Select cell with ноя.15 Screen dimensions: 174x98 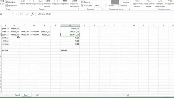(5, 38)
